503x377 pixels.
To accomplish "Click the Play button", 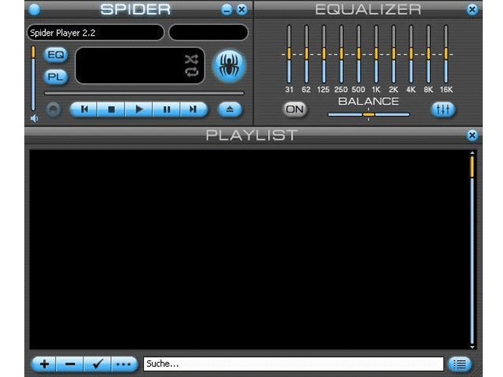I will click(139, 109).
